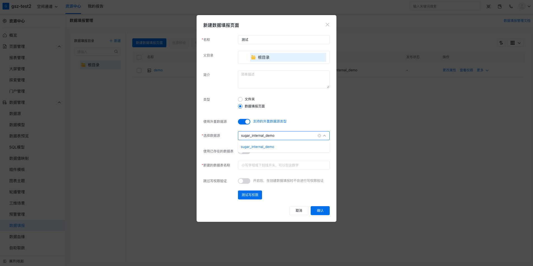
Task: Choose sugar_internal_demo from the dropdown list
Action: pyautogui.click(x=284, y=147)
